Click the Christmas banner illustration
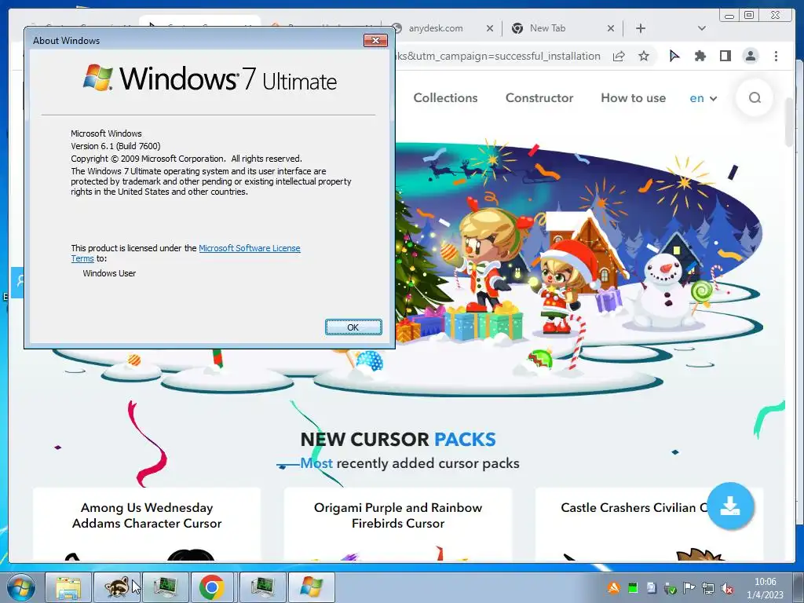 click(x=579, y=267)
